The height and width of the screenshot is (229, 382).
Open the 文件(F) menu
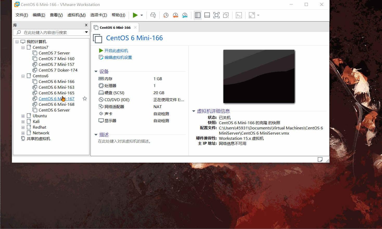[22, 15]
